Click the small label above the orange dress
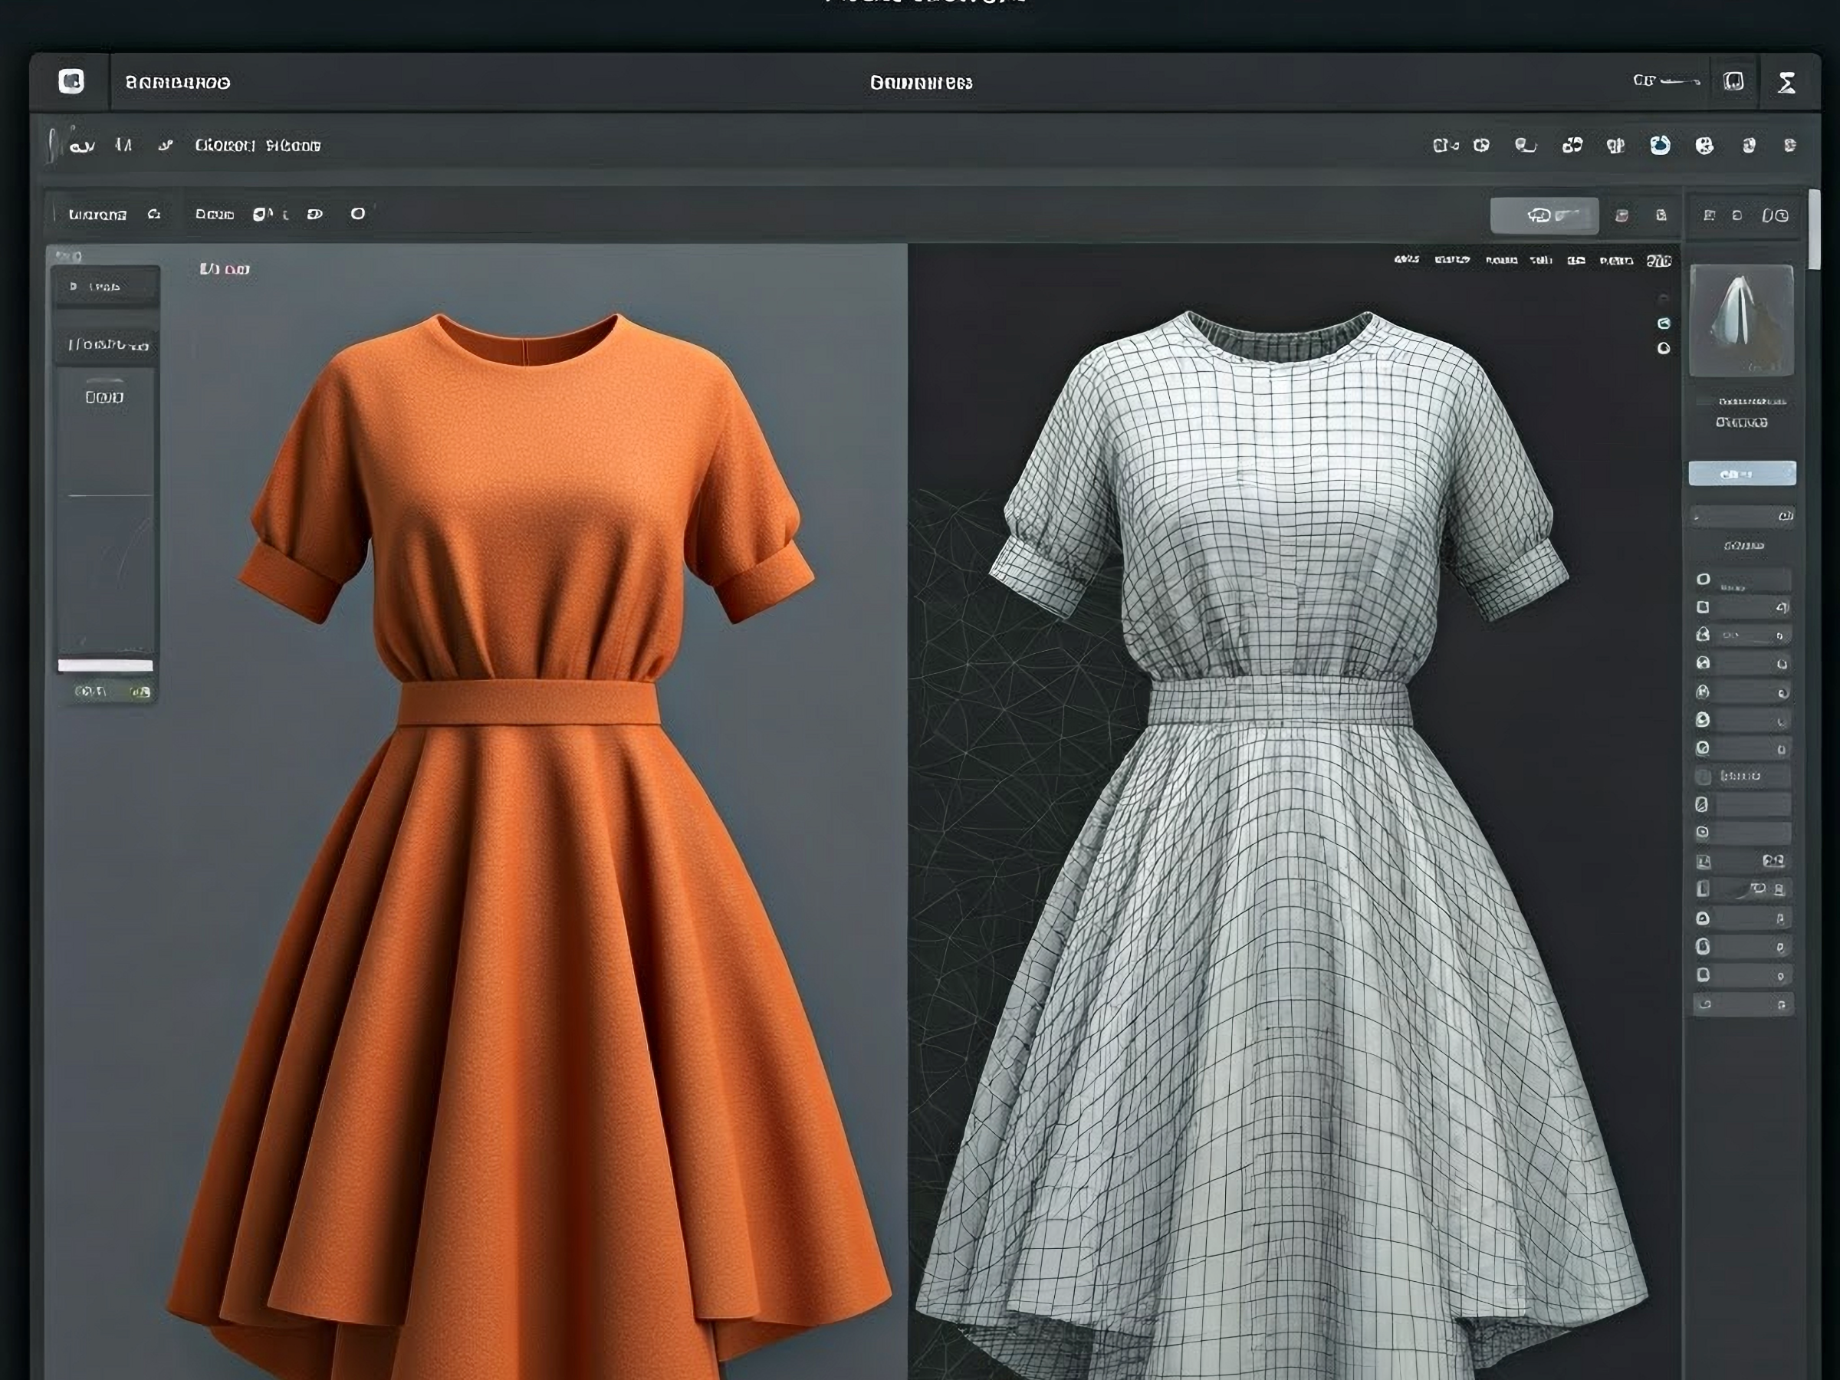Screen dimensions: 1840x1380 pyautogui.click(x=225, y=268)
